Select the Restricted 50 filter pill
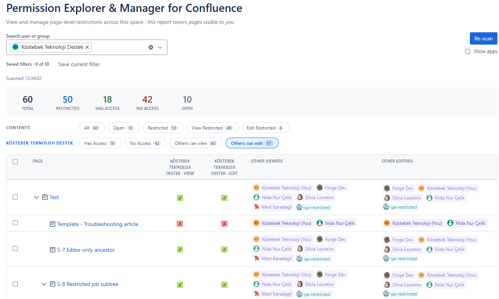The image size is (499, 299). pos(163,128)
